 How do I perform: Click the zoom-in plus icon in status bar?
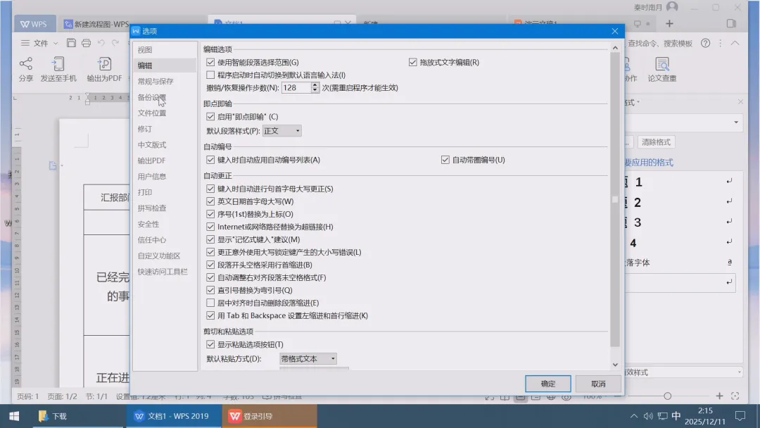[719, 396]
